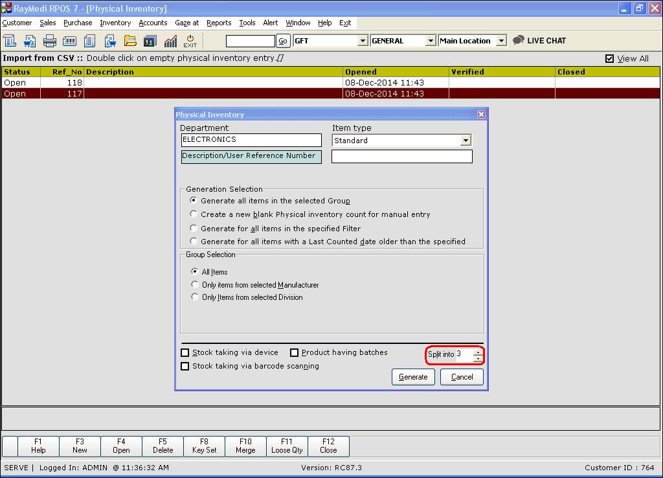
Task: Click the barcode toolbar icon
Action: coord(69,41)
